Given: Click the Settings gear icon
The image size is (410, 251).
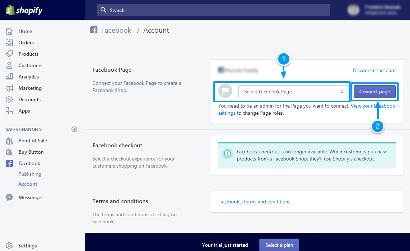Looking at the screenshot, I should pos(9,246).
